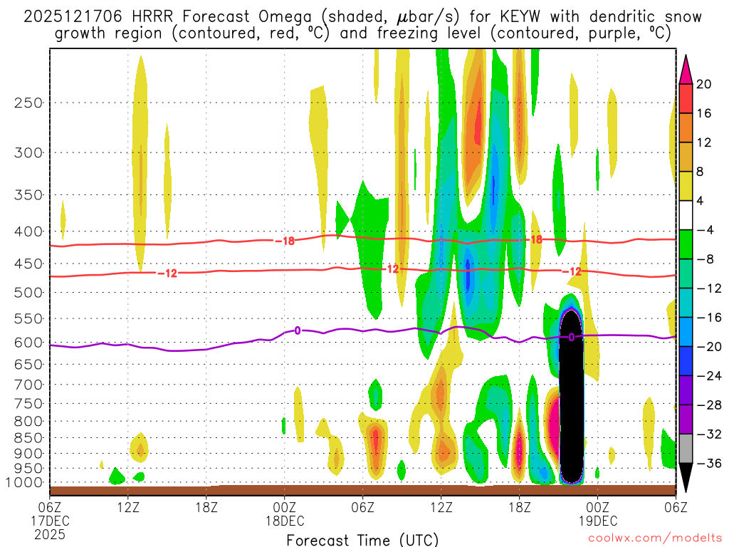The height and width of the screenshot is (547, 729).
Task: Click the black extreme omega column
Action: (572, 396)
